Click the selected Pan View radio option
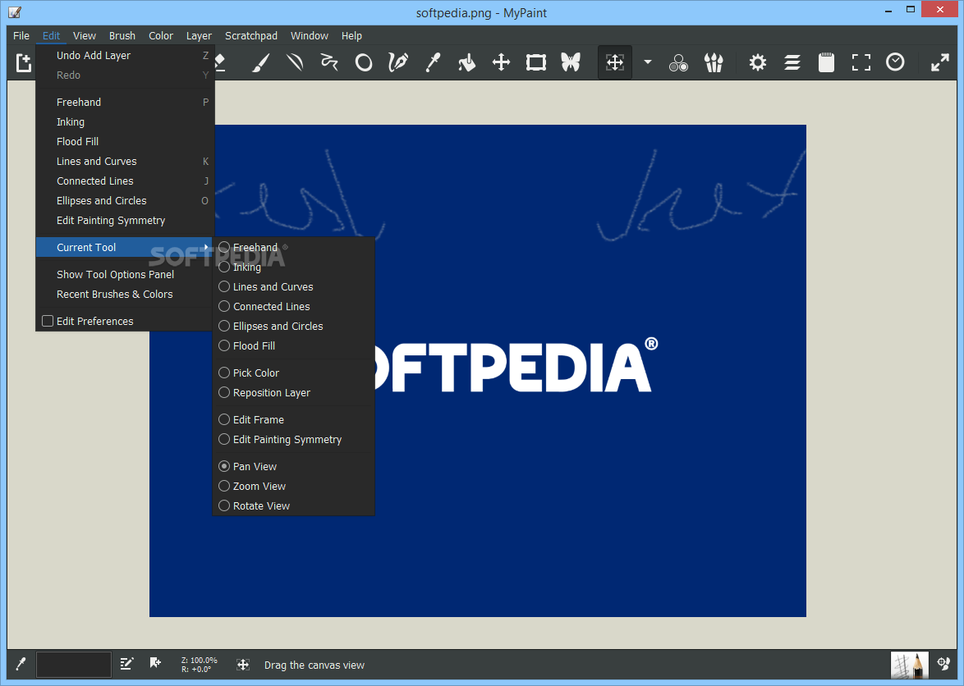The height and width of the screenshot is (686, 964). [x=224, y=466]
